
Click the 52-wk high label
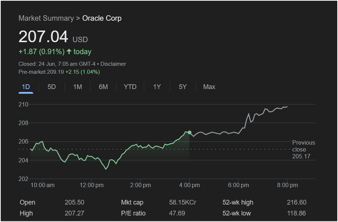point(238,202)
